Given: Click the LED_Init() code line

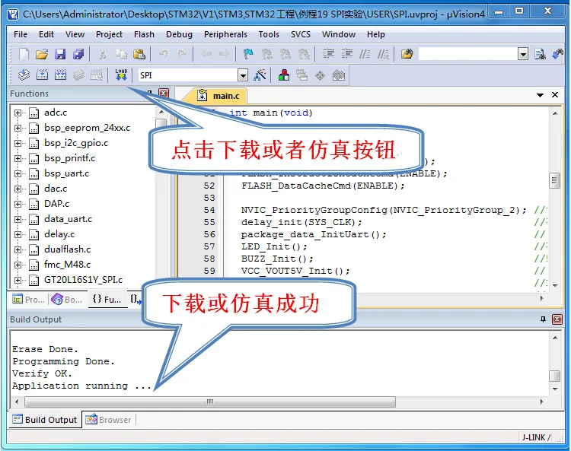Looking at the screenshot, I should point(274,246).
